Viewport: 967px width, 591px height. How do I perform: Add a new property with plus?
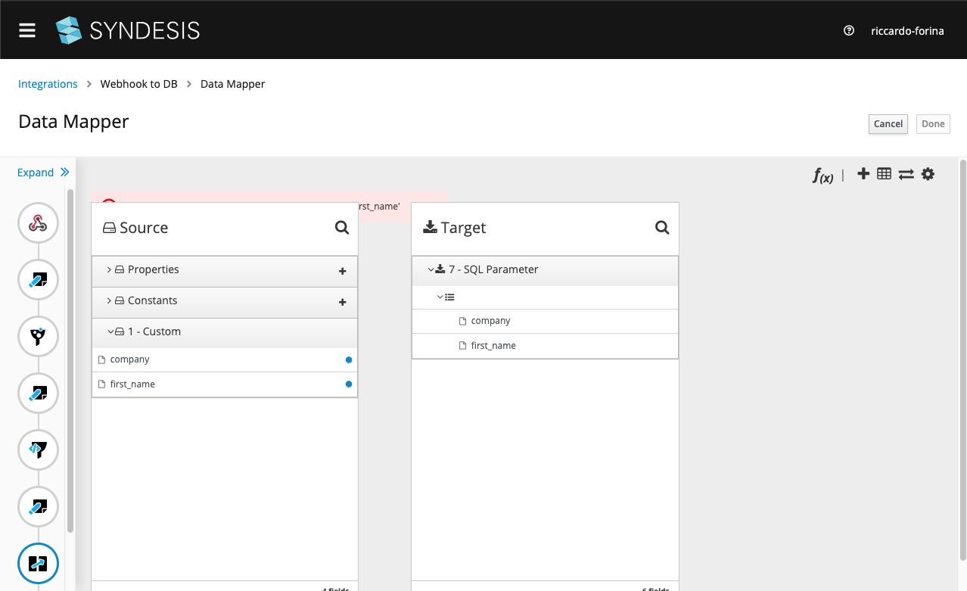343,271
